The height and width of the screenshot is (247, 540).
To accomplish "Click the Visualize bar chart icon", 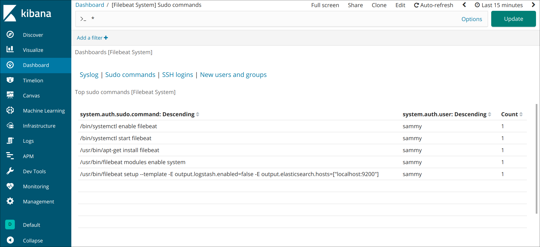I will click(x=10, y=49).
